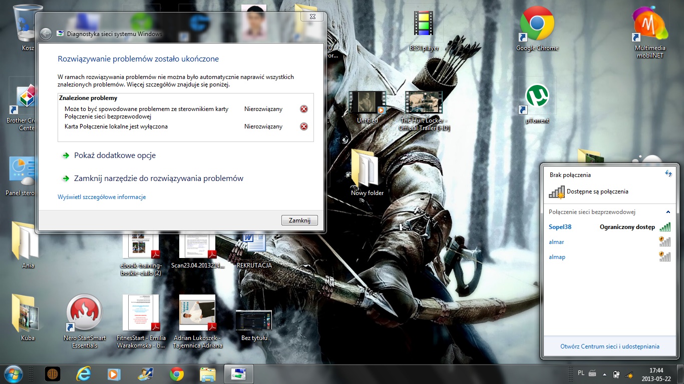684x384 pixels.
Task: Click the network diagnostics taskbar button
Action: point(238,373)
